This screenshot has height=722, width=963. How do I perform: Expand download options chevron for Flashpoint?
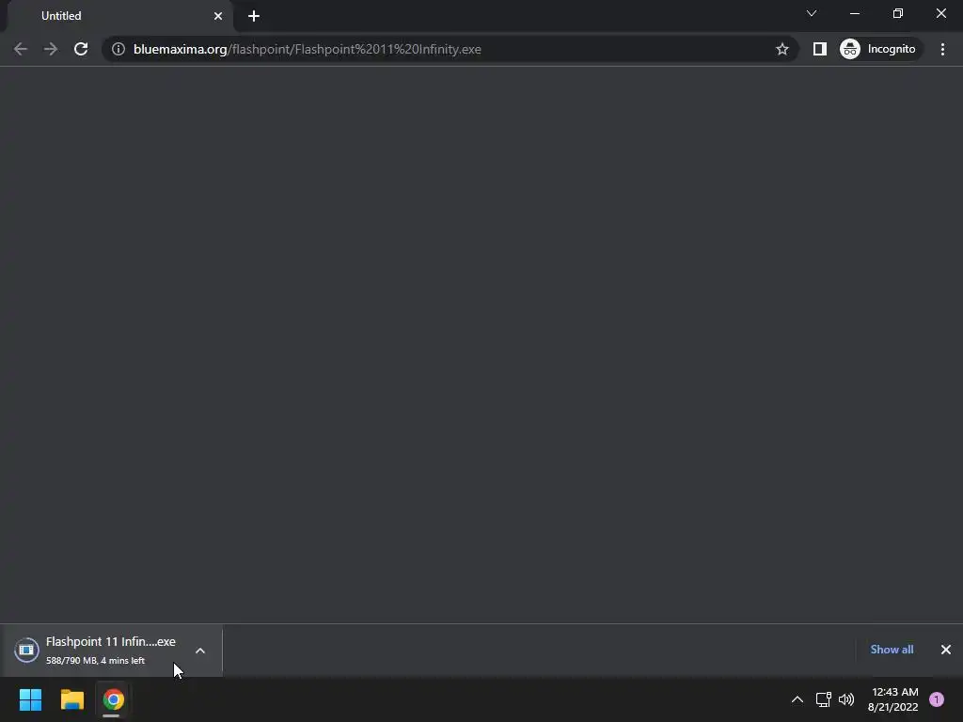tap(200, 651)
